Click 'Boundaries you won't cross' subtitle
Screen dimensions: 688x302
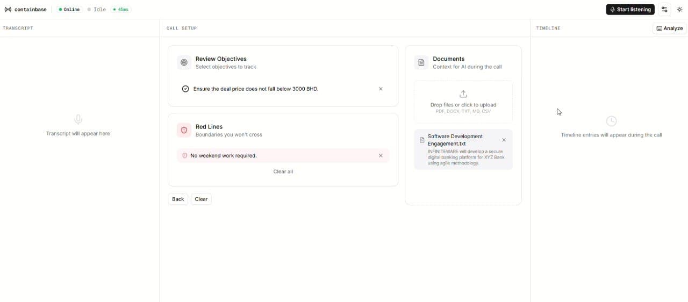tap(229, 134)
